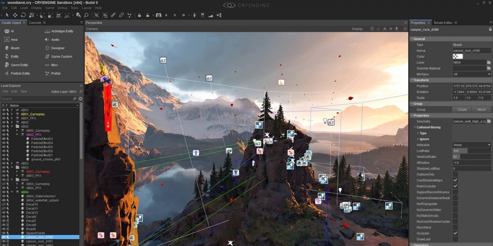Activate the Rotate tool in the toolbar
The width and height of the screenshot is (493, 246).
[23, 15]
